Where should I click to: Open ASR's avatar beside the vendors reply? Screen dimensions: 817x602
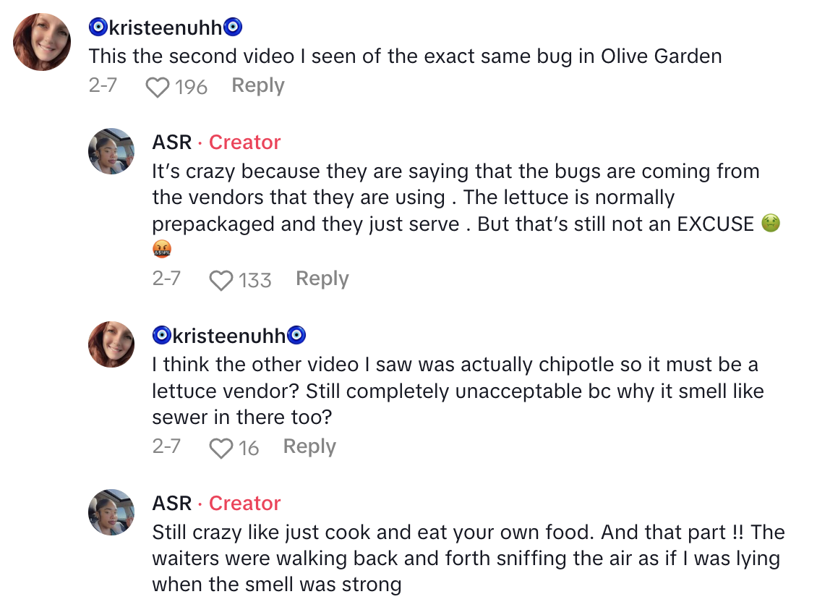[x=111, y=151]
